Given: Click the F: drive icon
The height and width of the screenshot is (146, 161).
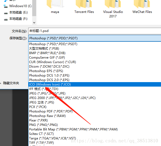Looking at the screenshot, I should click(x=6, y=19).
